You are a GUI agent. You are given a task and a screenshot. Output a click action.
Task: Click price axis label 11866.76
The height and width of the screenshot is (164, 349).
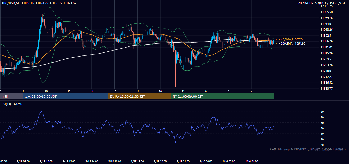[x=327, y=41]
